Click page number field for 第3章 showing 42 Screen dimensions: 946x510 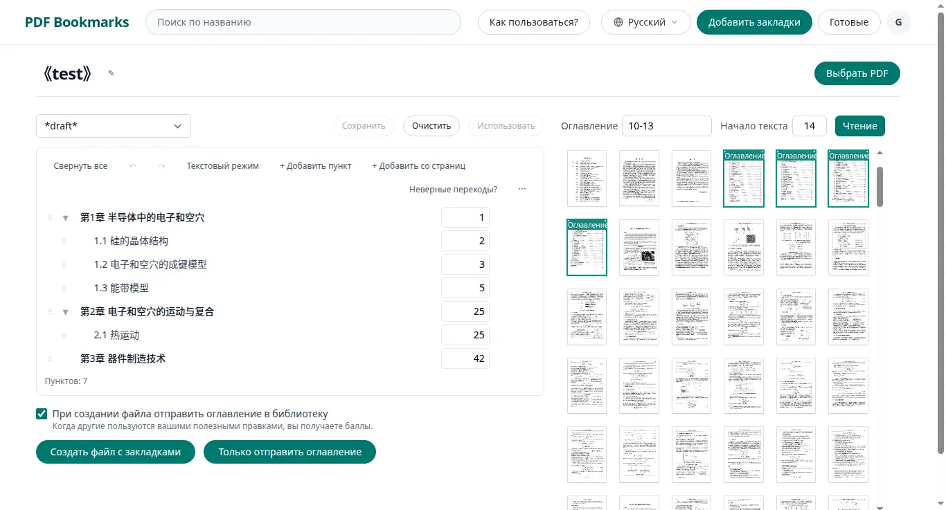tap(465, 358)
